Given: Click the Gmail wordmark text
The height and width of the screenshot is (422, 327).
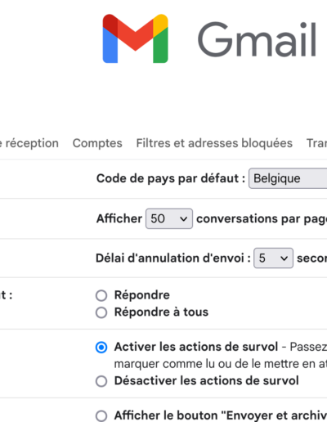Looking at the screenshot, I should (257, 39).
